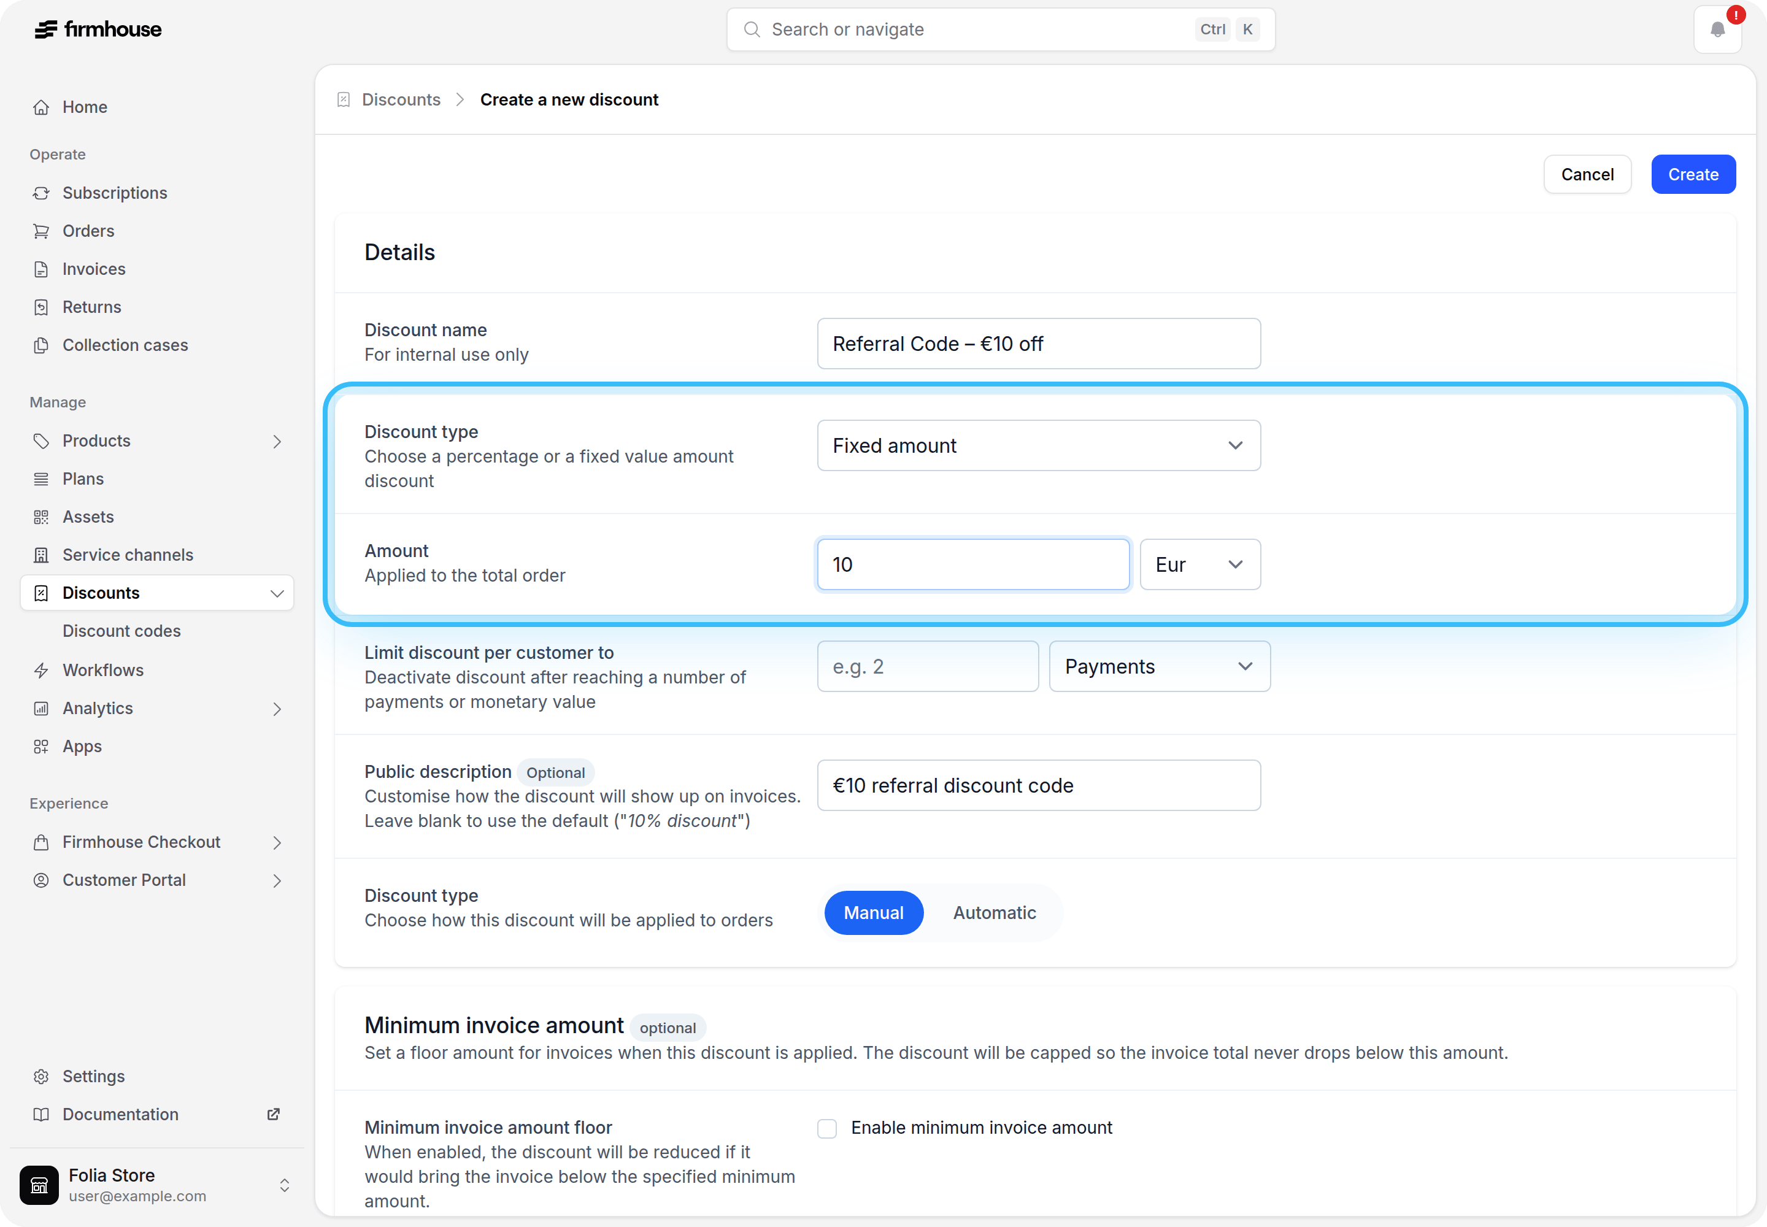Click the Subscriptions refresh icon
The width and height of the screenshot is (1767, 1227).
pos(42,193)
